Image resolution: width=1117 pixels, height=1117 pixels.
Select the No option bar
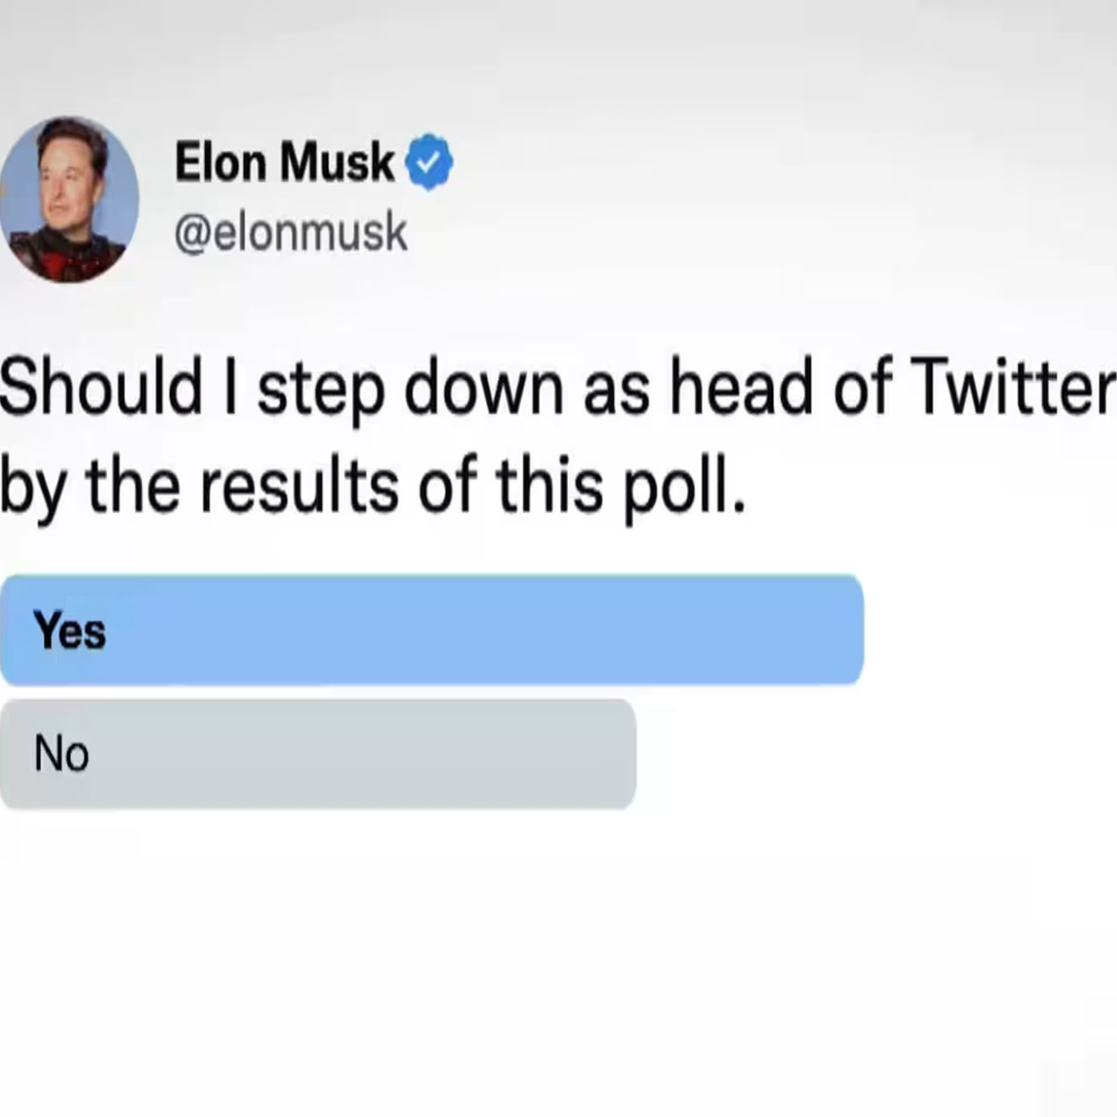[319, 752]
